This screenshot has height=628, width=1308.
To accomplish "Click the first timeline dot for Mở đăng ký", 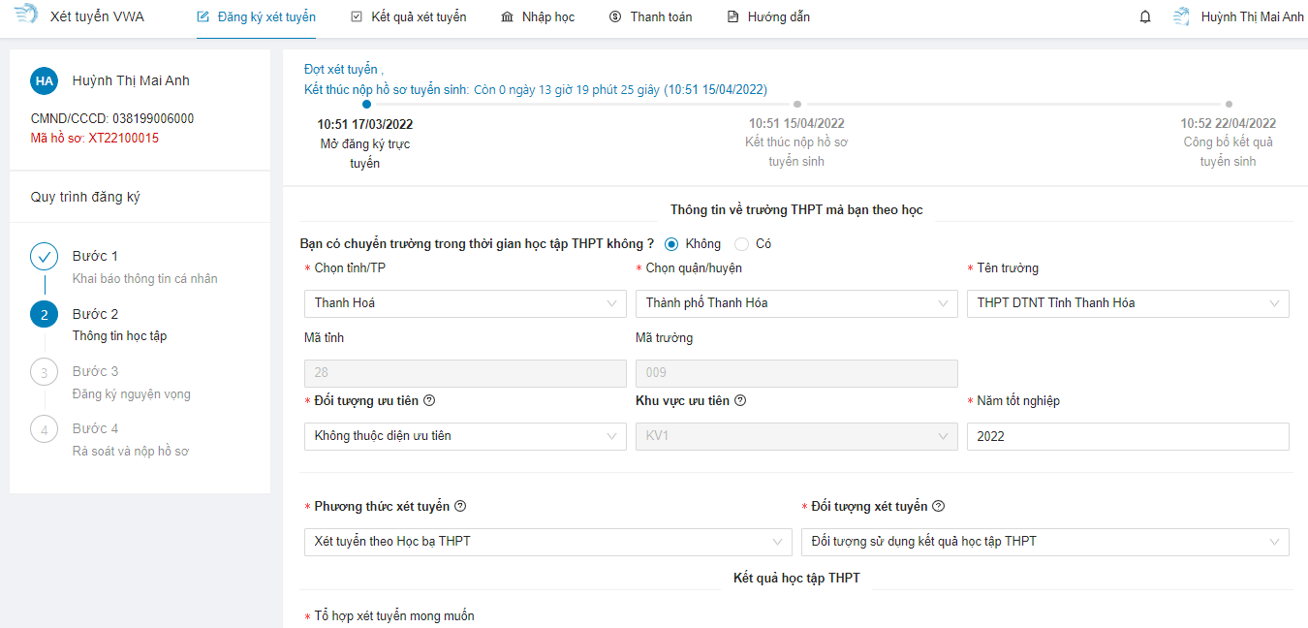I will (365, 104).
